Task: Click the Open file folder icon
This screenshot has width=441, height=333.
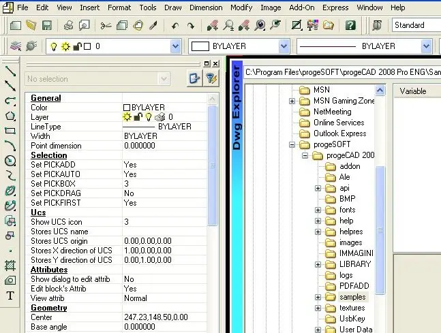Action: 31,26
